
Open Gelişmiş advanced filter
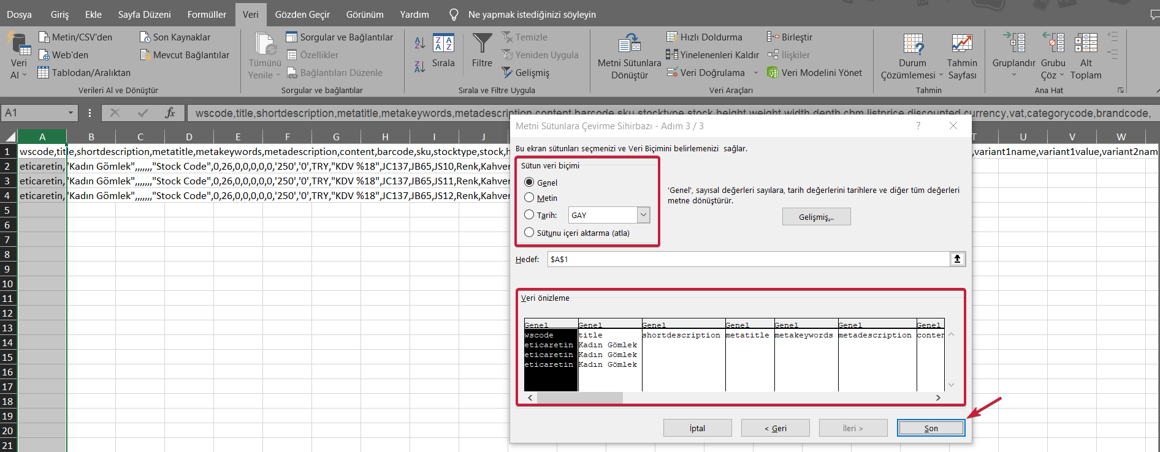coord(525,72)
